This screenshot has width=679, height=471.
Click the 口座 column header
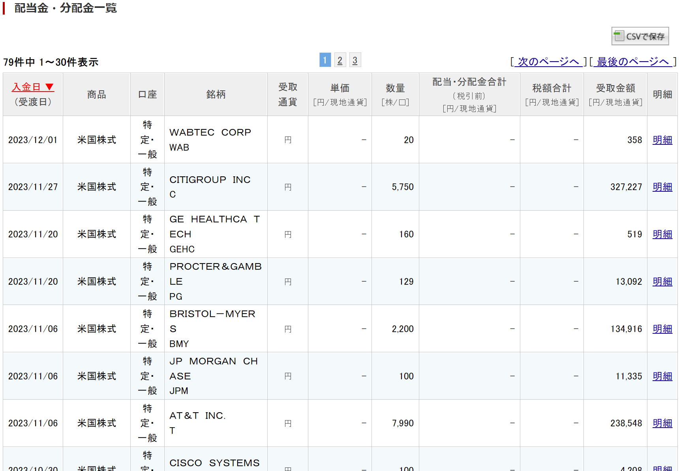(x=147, y=94)
